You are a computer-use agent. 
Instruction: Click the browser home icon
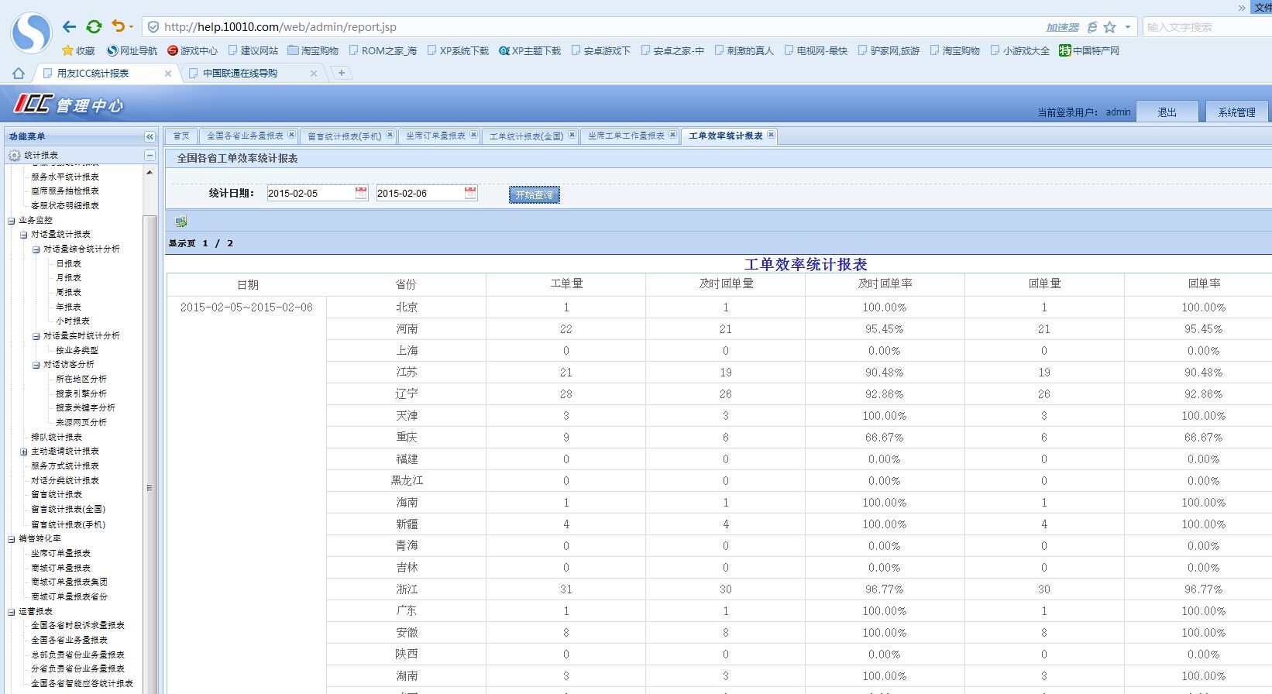19,74
